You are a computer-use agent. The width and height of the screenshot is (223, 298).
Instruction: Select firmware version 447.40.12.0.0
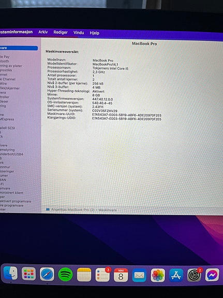(102, 99)
